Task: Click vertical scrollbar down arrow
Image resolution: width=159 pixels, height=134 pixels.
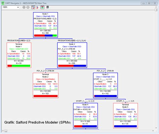Action: click(156, 128)
